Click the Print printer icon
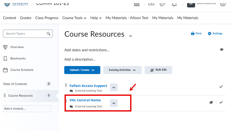This screenshot has width=233, height=133. pyautogui.click(x=193, y=34)
